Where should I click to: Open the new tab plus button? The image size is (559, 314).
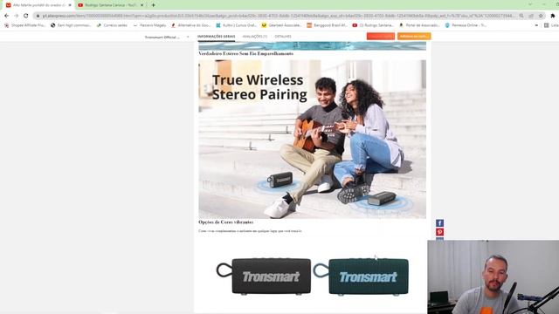tap(154, 5)
